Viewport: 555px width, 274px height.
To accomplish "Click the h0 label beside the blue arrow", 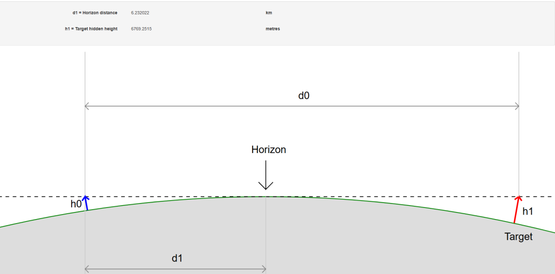I will pos(76,204).
